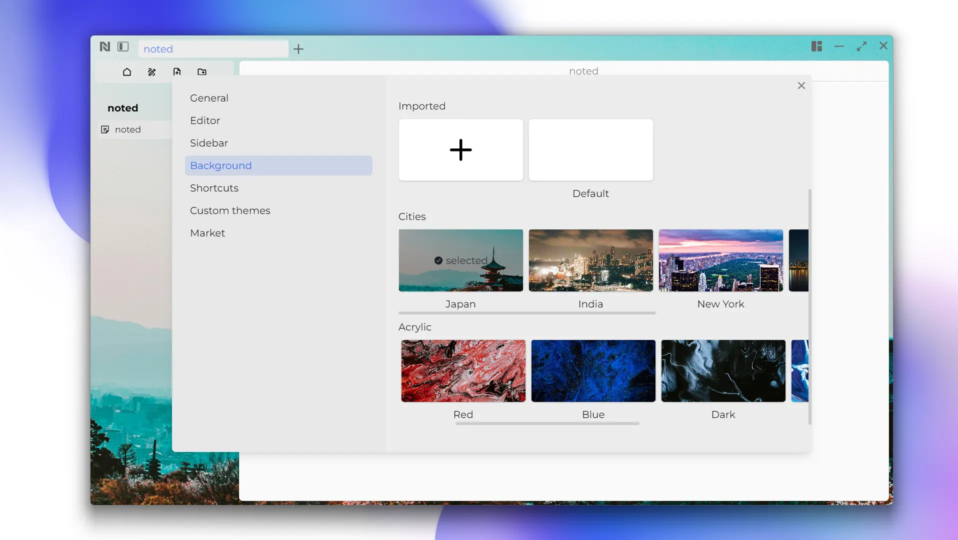Click the Cities section label

tap(412, 216)
